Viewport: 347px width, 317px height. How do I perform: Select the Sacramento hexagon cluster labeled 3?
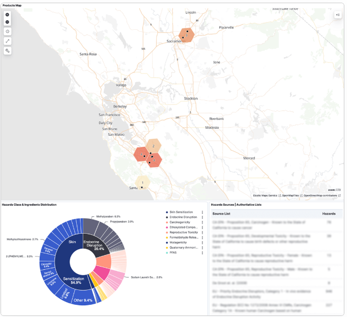(186, 35)
